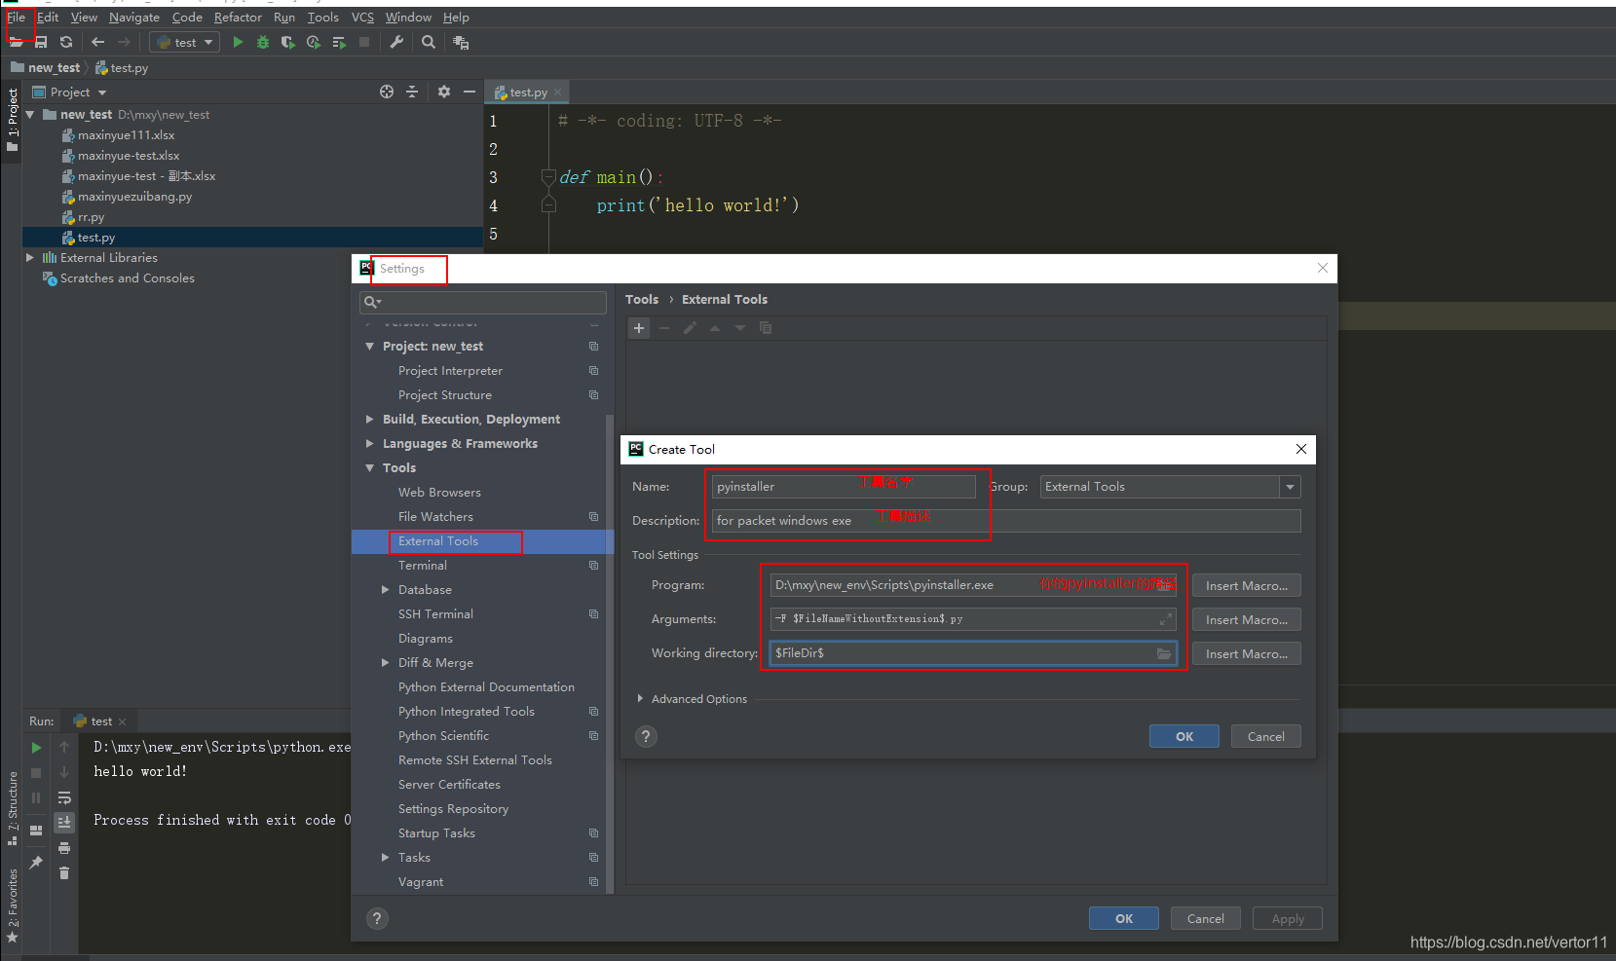1616x961 pixels.
Task: Click the help question mark in Create Tool
Action: pos(646,736)
